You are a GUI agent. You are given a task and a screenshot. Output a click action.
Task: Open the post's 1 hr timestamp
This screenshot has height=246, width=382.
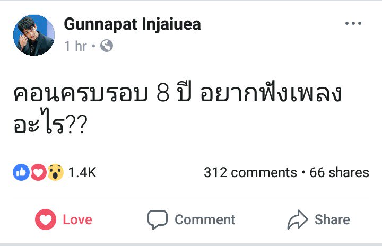pos(75,47)
